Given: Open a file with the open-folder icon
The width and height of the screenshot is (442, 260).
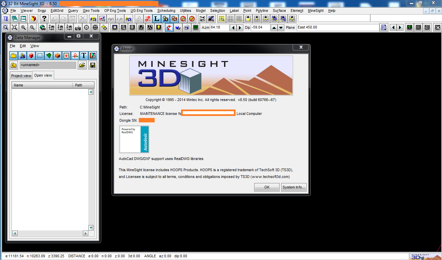Looking at the screenshot, I should click(82, 65).
